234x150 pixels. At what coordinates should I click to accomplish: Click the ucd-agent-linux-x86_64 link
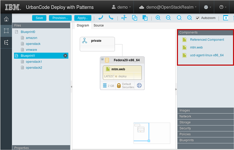coord(207,55)
